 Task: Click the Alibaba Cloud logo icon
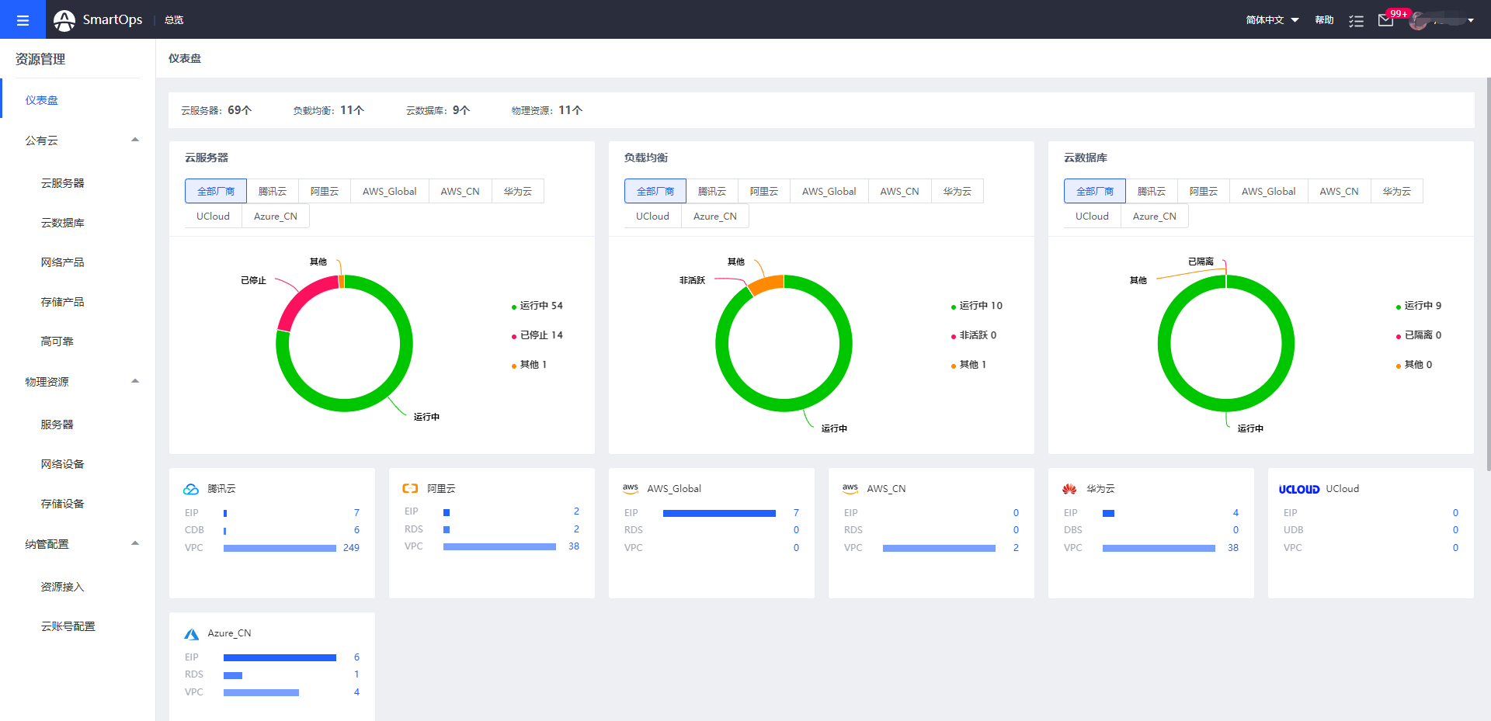click(410, 489)
